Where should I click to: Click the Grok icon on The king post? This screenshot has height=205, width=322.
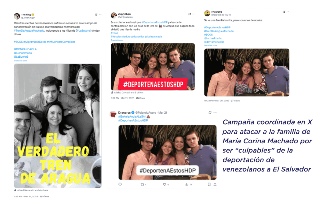96,14
